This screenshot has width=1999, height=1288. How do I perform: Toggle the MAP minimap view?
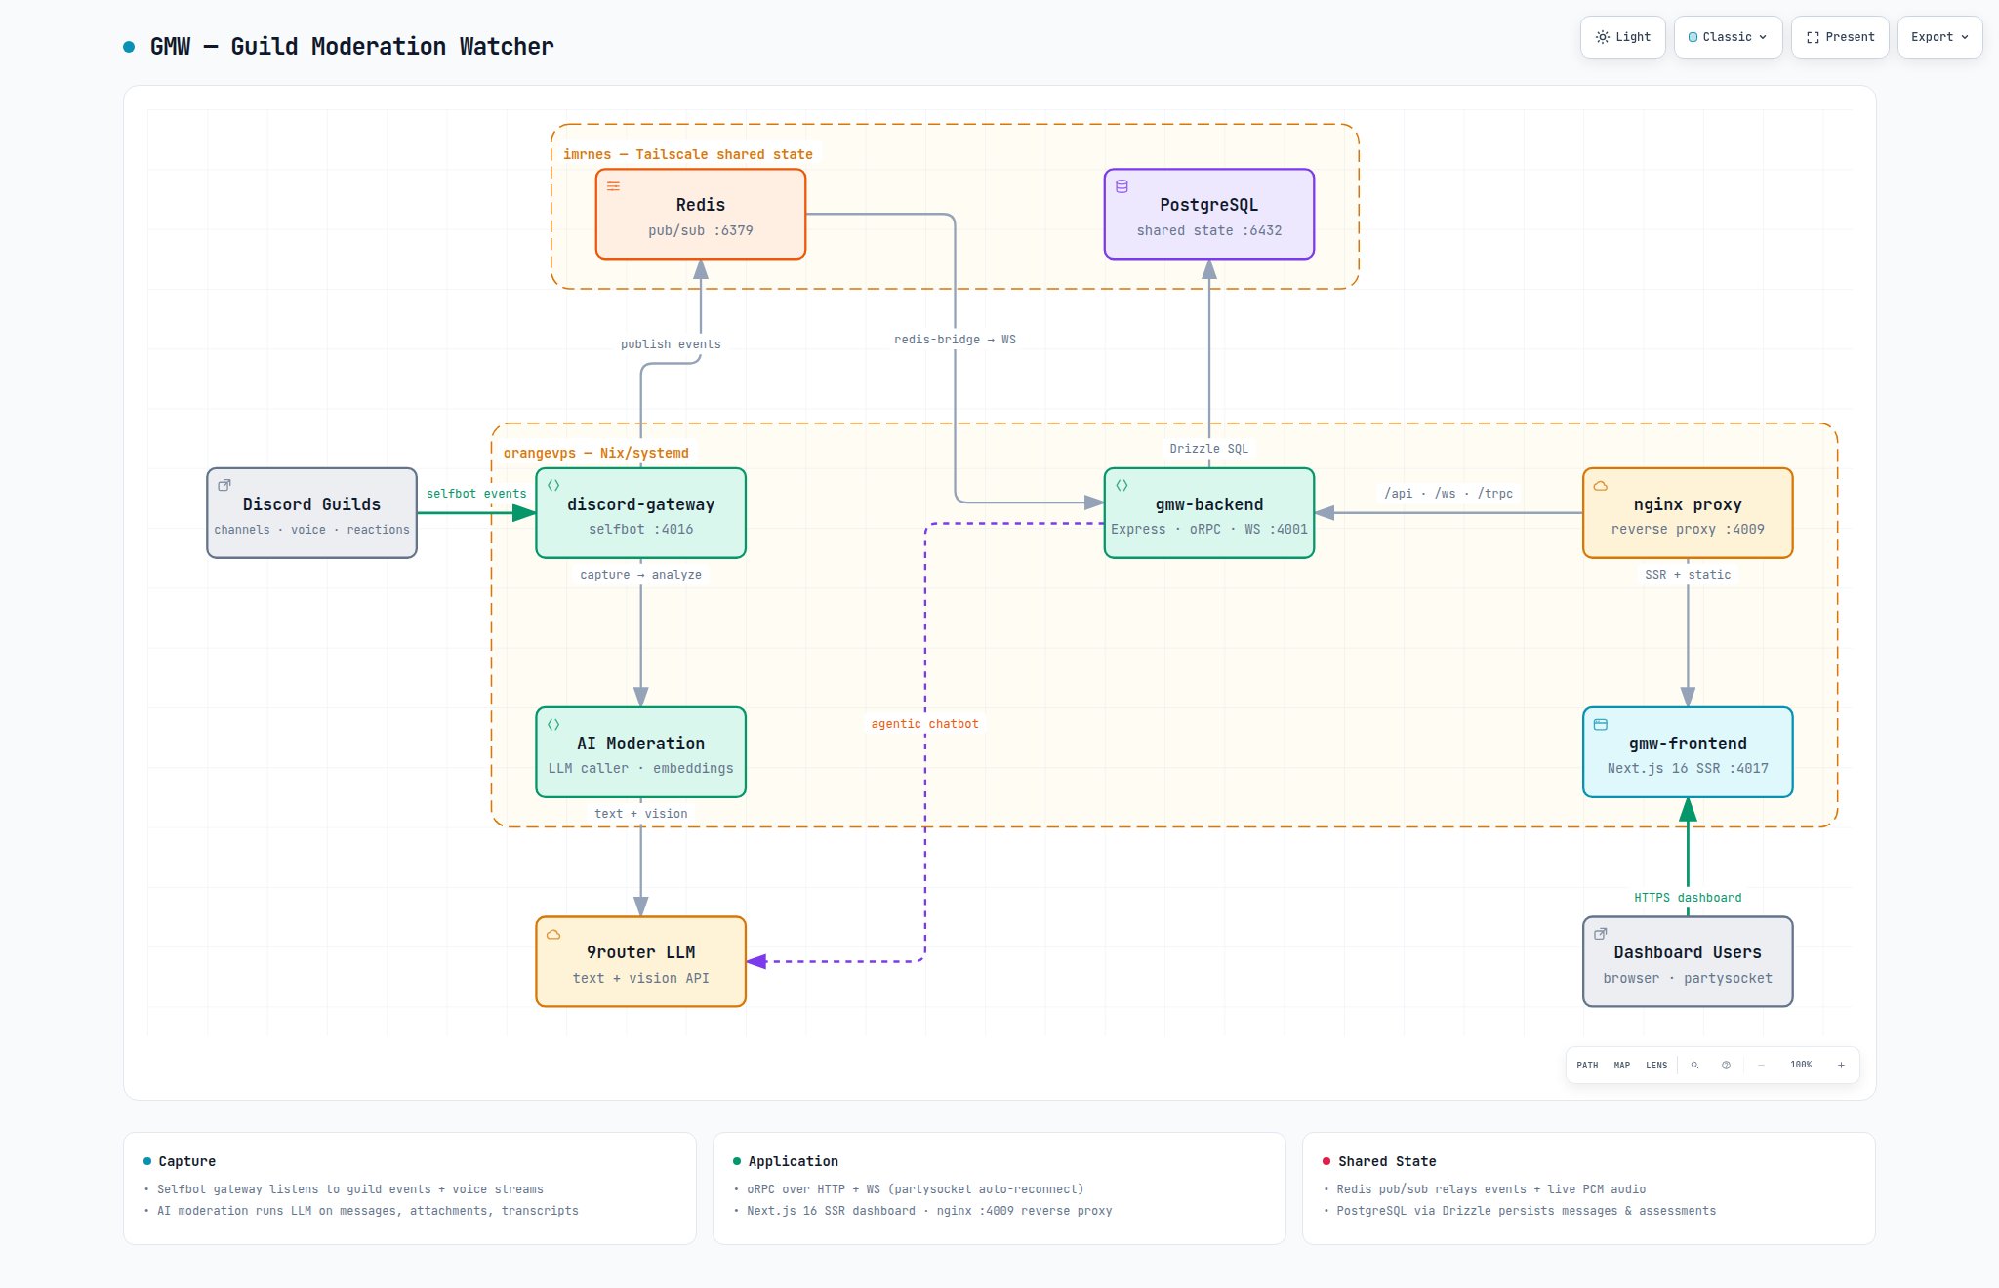[x=1621, y=1065]
